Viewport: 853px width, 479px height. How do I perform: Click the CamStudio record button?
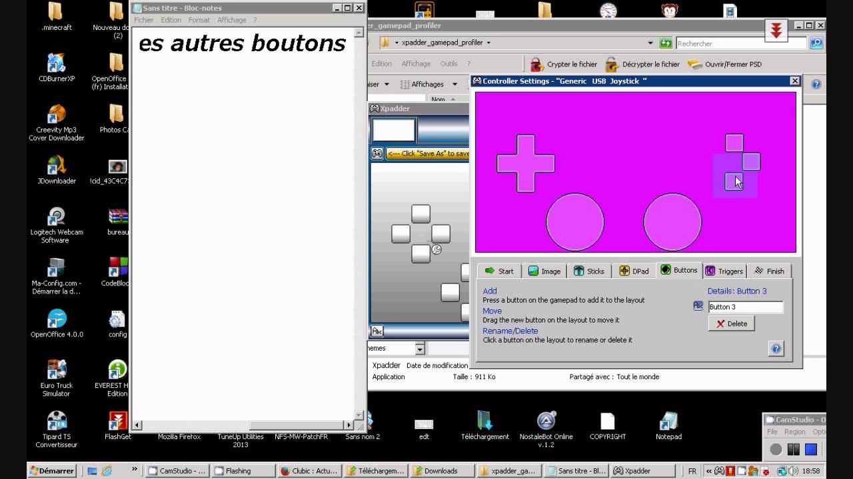click(x=776, y=449)
